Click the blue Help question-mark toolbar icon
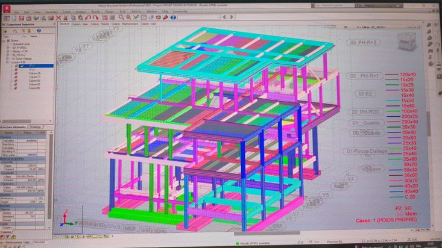Viewport: 442px width, 248px height. coord(173,17)
